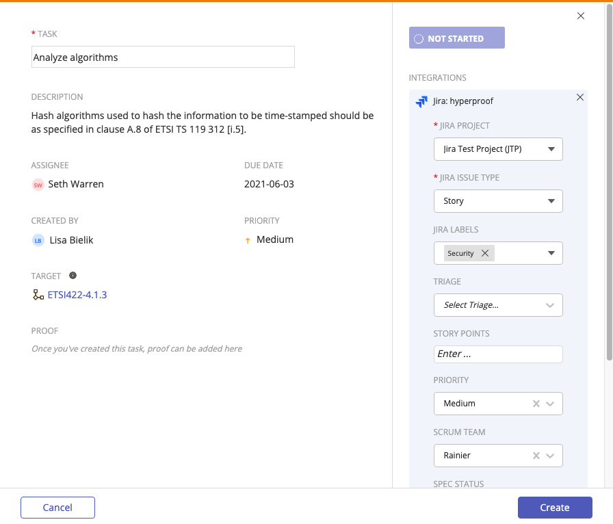Click the 'Jira: hyperproof' integration title
The height and width of the screenshot is (524, 613).
tap(463, 101)
